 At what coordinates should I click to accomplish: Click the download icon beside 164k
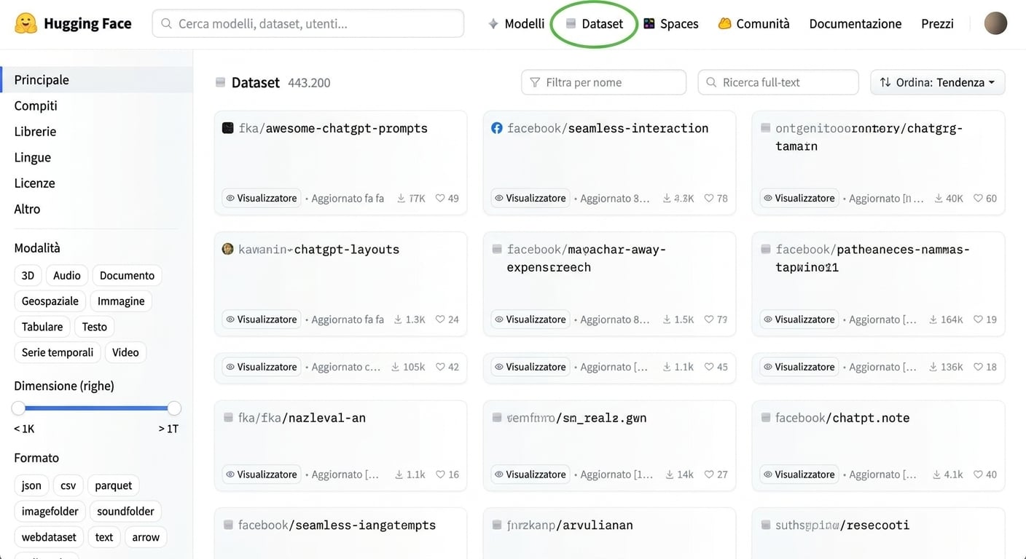(x=933, y=320)
